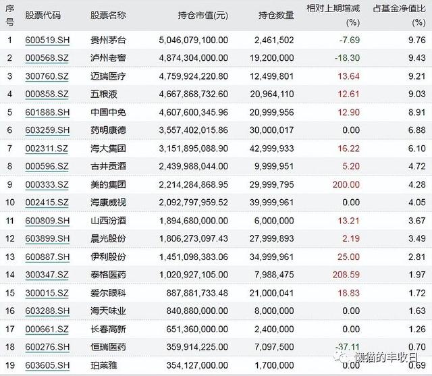432x376 pixels.
Task: Select stock name 药明康德
Action: tap(108, 130)
